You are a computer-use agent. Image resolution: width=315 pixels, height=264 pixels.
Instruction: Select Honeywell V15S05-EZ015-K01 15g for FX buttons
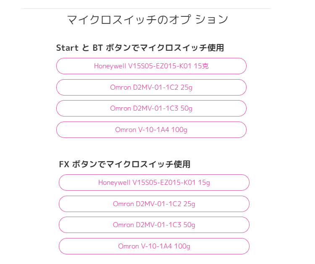154,183
